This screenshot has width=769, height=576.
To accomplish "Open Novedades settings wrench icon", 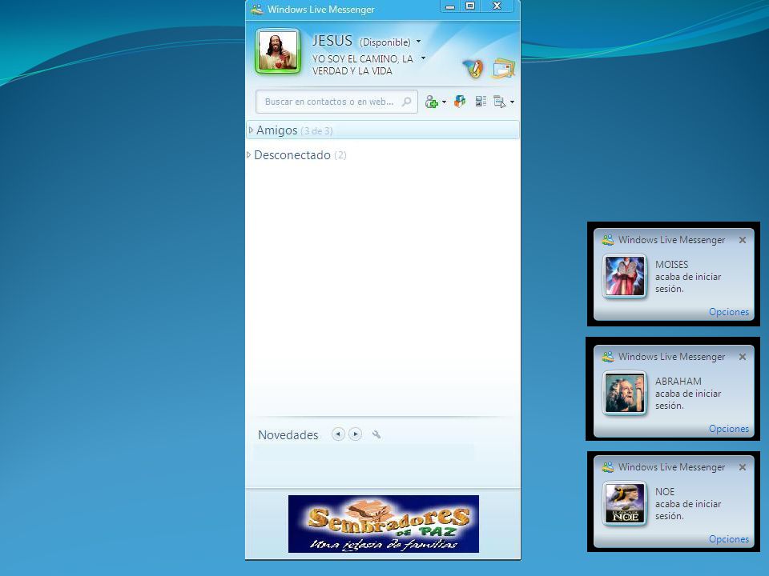I will point(376,434).
